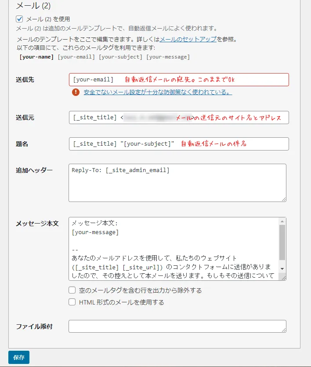Open the 安全でないメール設定 warning link
Screen dimensions: 311x367
pos(158,92)
